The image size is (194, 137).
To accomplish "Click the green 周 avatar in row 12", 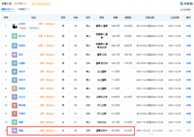I will click(x=14, y=122).
